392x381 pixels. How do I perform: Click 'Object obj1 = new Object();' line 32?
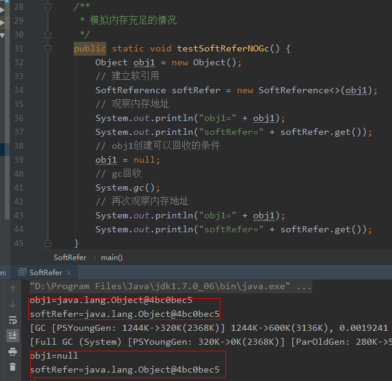[x=169, y=62]
